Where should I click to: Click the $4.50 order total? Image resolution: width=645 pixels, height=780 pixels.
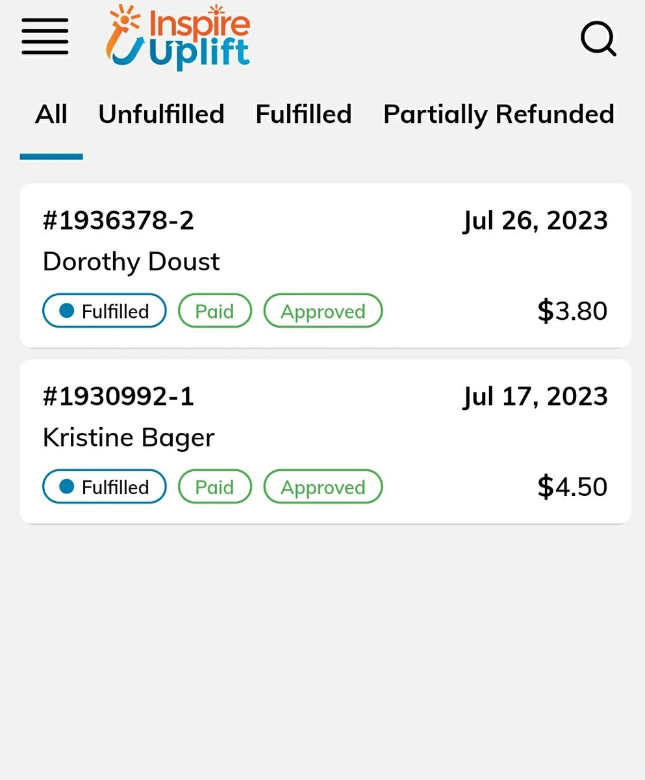coord(572,486)
